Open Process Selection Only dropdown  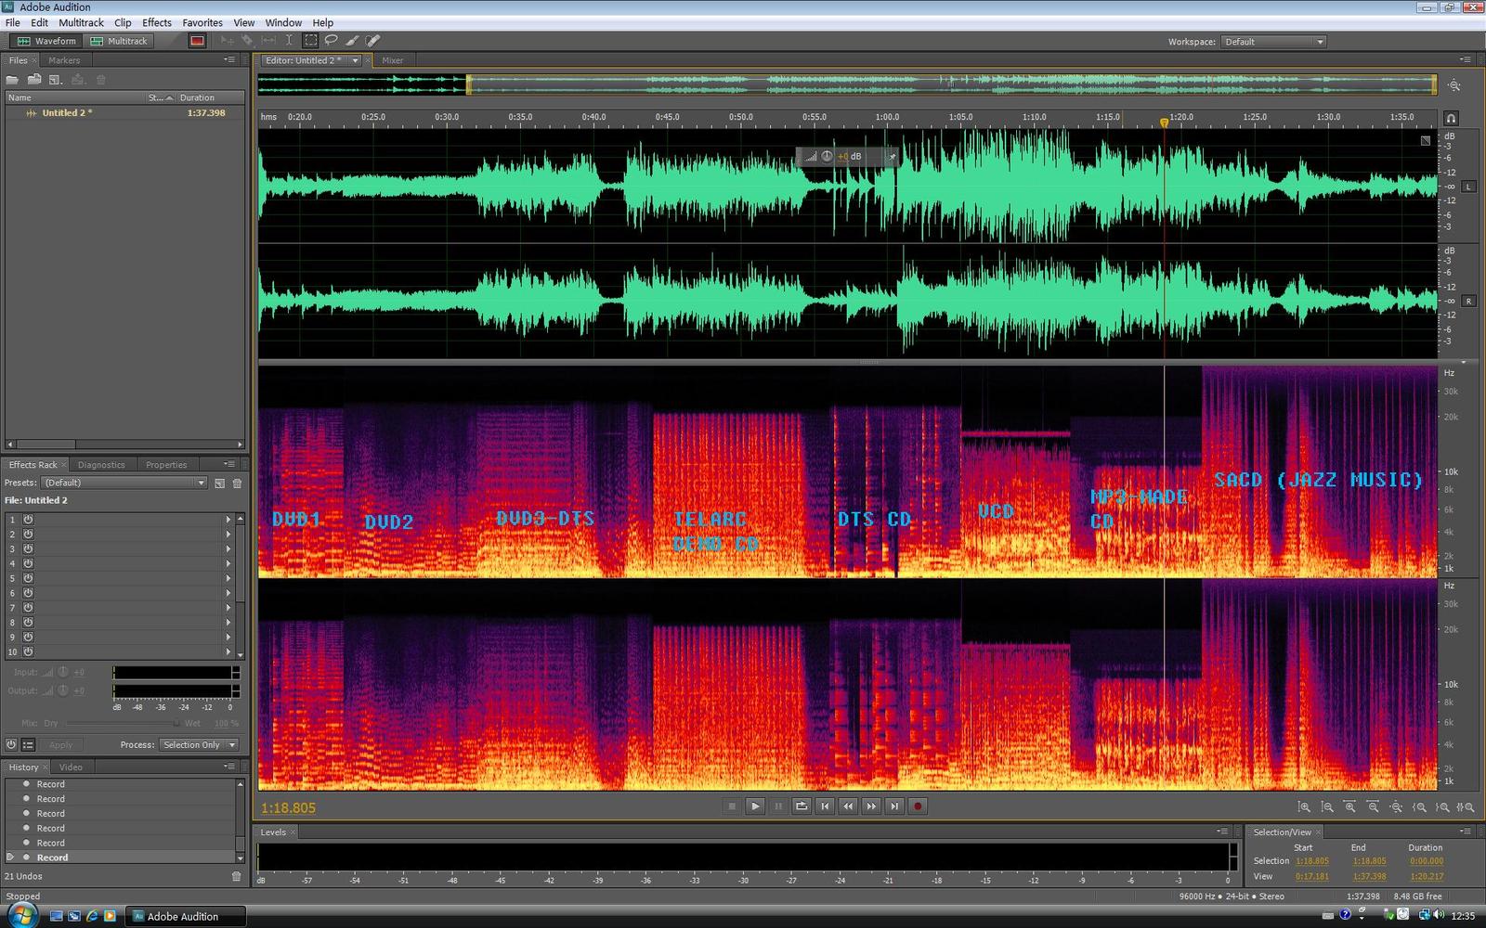[199, 745]
